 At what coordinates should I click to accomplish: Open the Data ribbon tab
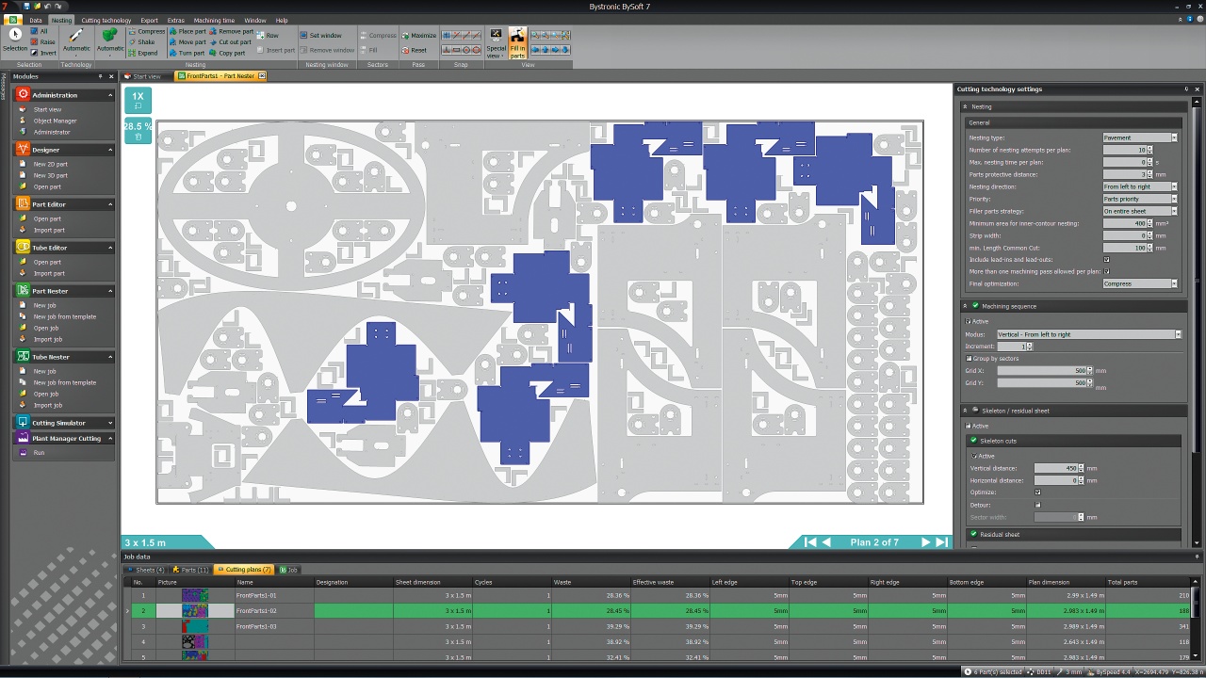36,20
